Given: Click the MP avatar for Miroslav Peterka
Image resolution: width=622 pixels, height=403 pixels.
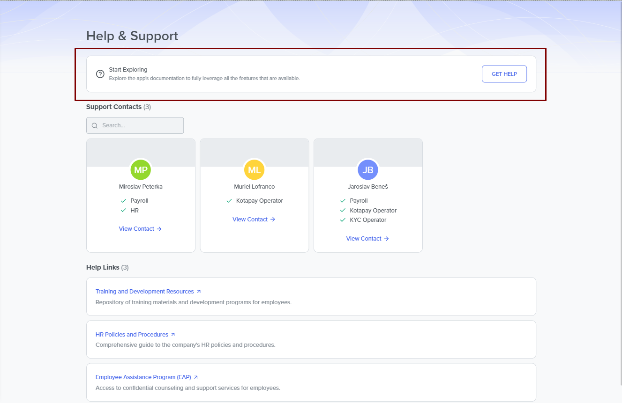Looking at the screenshot, I should 141,170.
